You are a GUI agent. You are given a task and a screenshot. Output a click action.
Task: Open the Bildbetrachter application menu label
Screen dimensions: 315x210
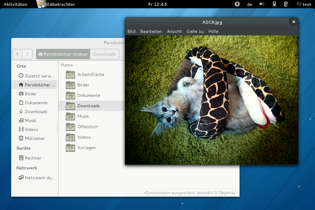click(59, 4)
